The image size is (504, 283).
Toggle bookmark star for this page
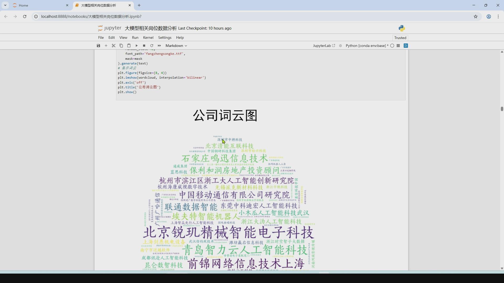(x=476, y=16)
